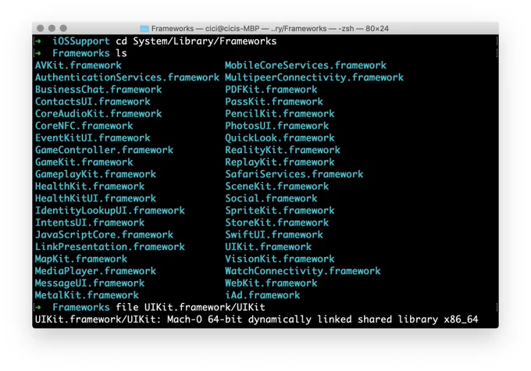Select SpriteKit.framework entry

click(x=280, y=211)
